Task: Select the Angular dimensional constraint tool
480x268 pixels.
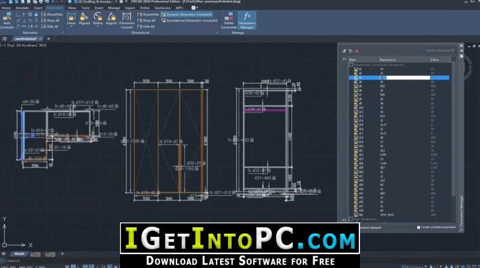Action: [x=112, y=19]
